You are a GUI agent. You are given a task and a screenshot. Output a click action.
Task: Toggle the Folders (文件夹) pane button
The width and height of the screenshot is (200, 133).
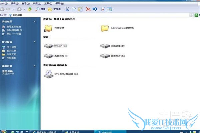(x=54, y=9)
